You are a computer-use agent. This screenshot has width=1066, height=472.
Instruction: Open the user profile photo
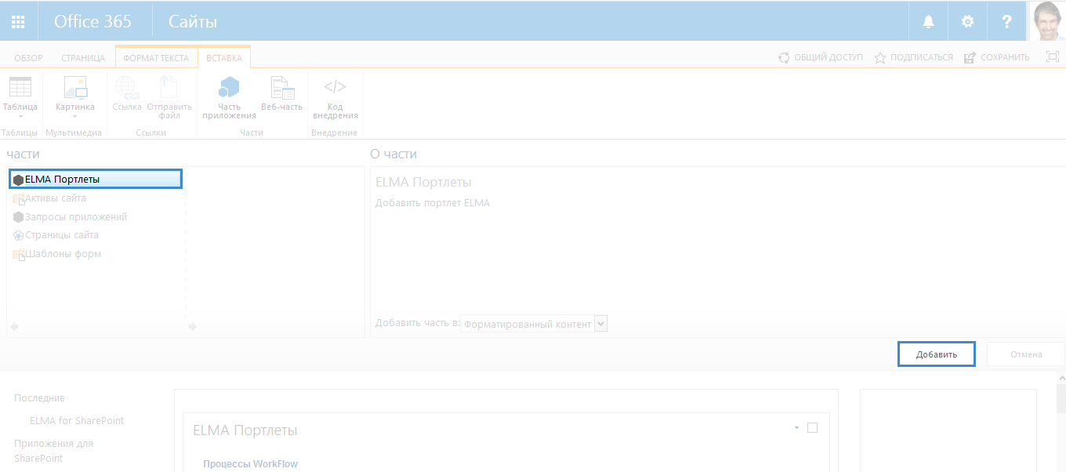[1047, 21]
